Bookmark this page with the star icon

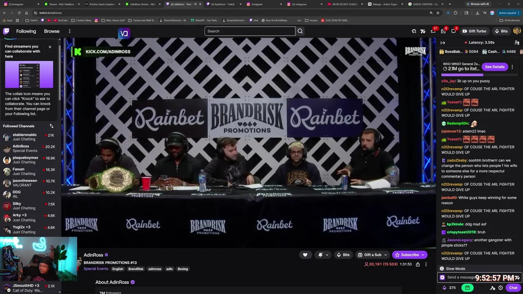click(438, 13)
